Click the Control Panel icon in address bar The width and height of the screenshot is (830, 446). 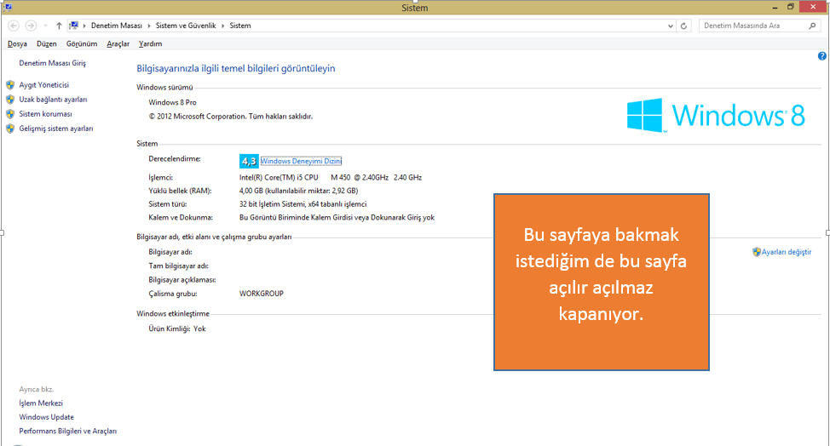74,26
